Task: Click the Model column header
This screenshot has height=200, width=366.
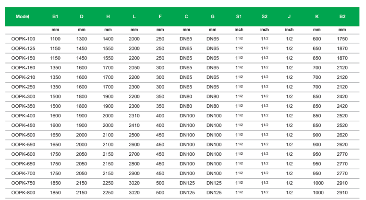Action: 23,17
